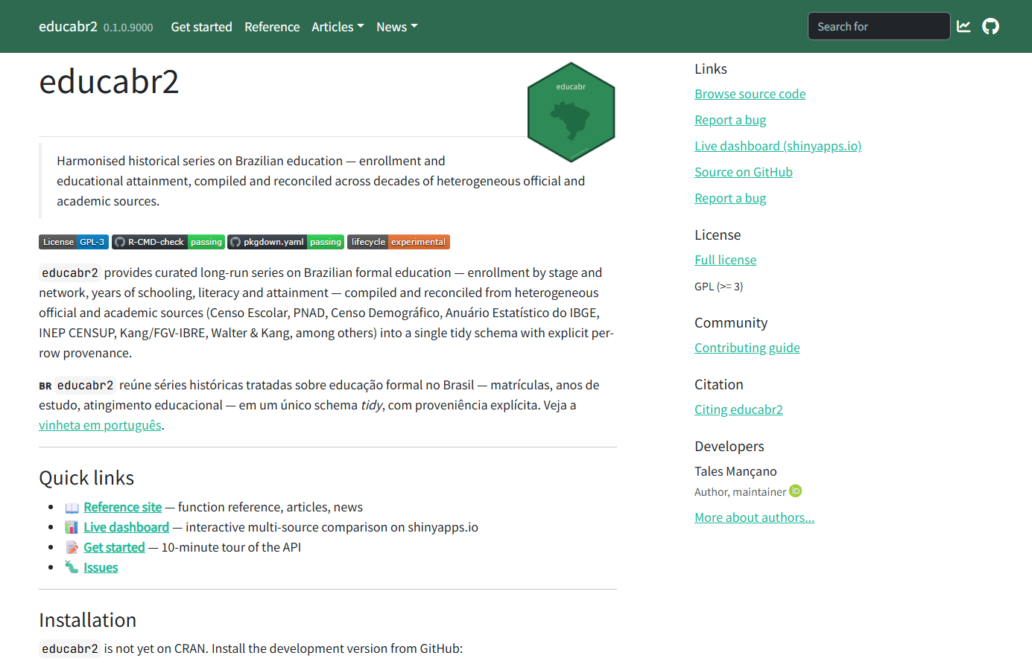Click the bug emoji beside Issues

pyautogui.click(x=72, y=568)
